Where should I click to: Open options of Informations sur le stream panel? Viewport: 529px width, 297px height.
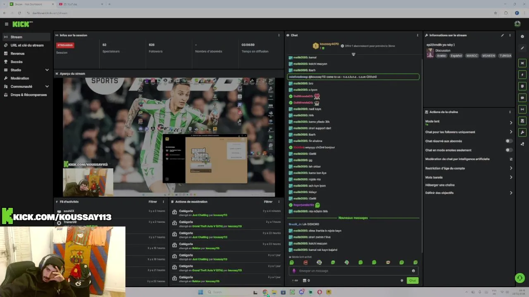click(510, 35)
